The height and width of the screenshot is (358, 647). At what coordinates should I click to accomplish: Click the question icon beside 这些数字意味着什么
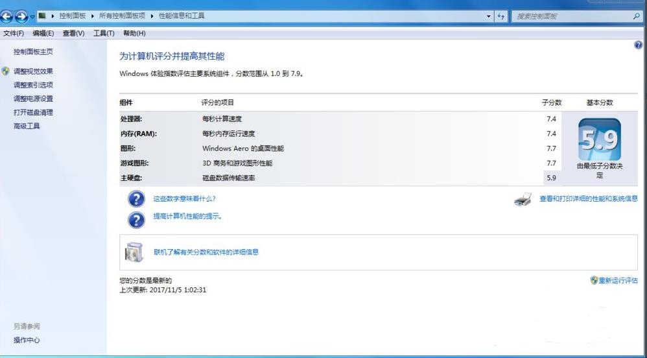[136, 198]
